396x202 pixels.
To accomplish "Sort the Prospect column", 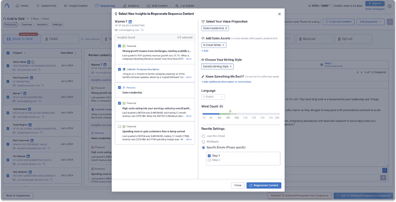I will 25,53.
